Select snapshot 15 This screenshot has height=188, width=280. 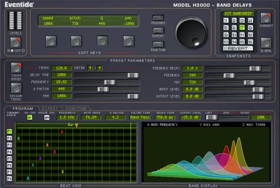point(242,42)
